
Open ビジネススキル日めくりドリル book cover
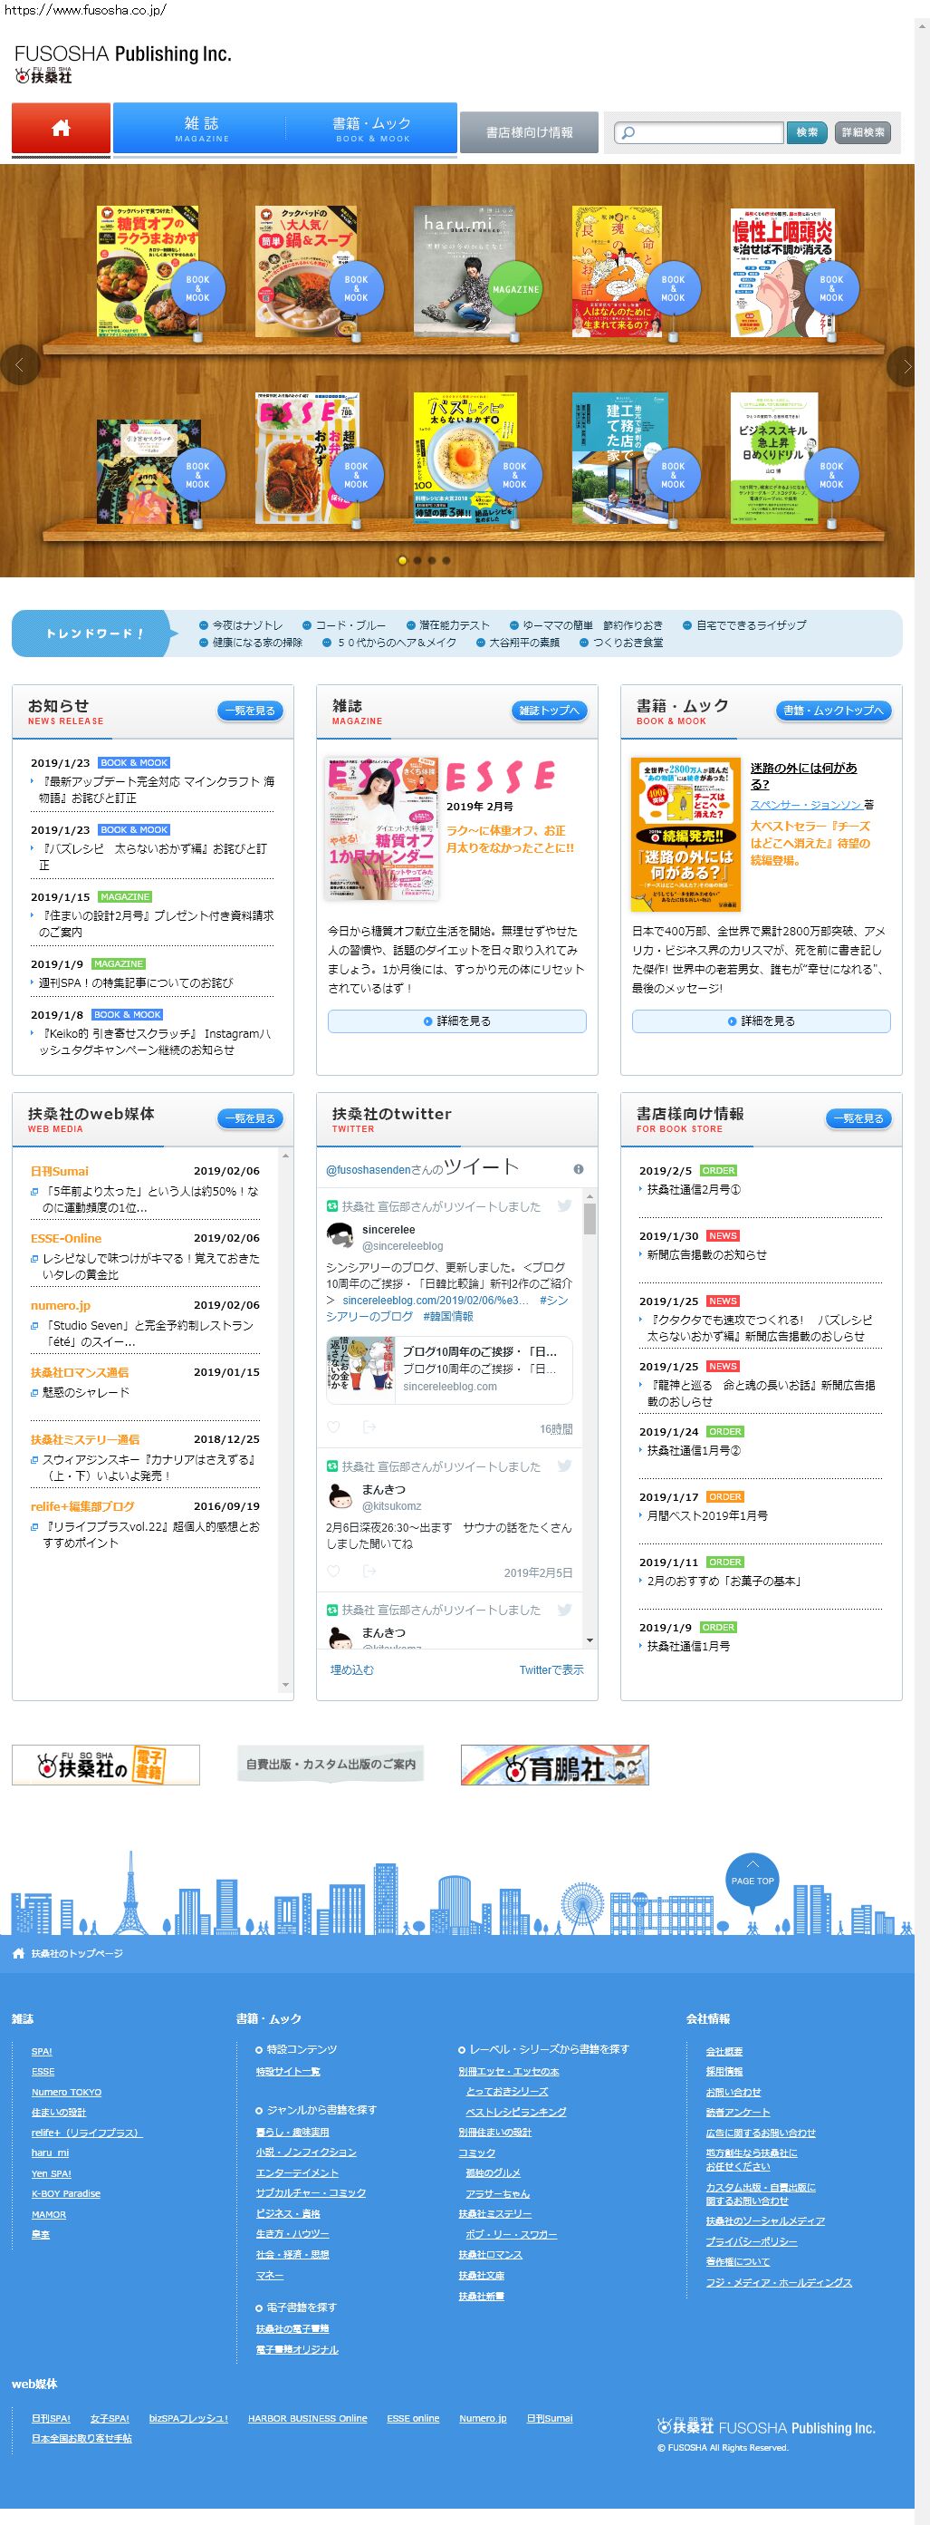(x=773, y=459)
